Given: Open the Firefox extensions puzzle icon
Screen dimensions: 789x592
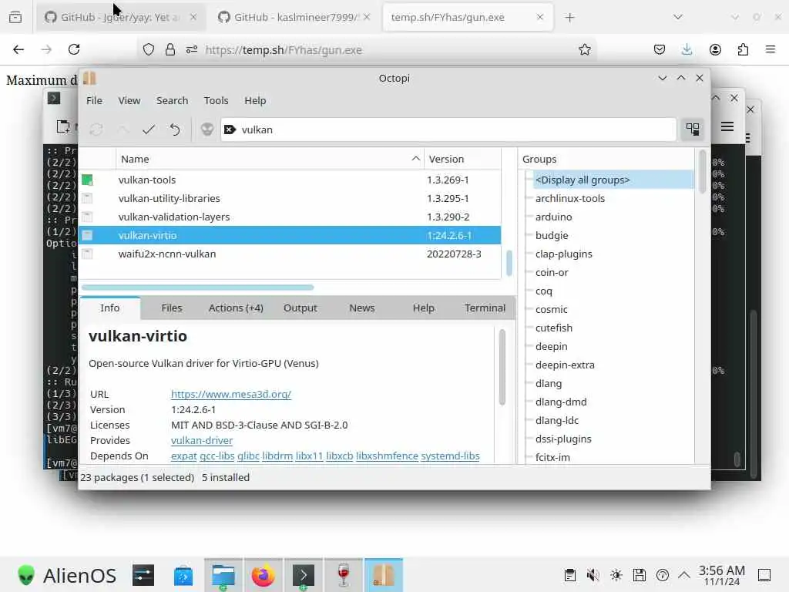Looking at the screenshot, I should tap(743, 49).
